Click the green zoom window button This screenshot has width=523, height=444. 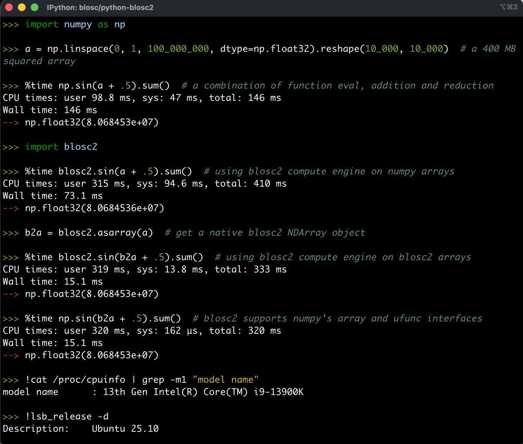[34, 7]
